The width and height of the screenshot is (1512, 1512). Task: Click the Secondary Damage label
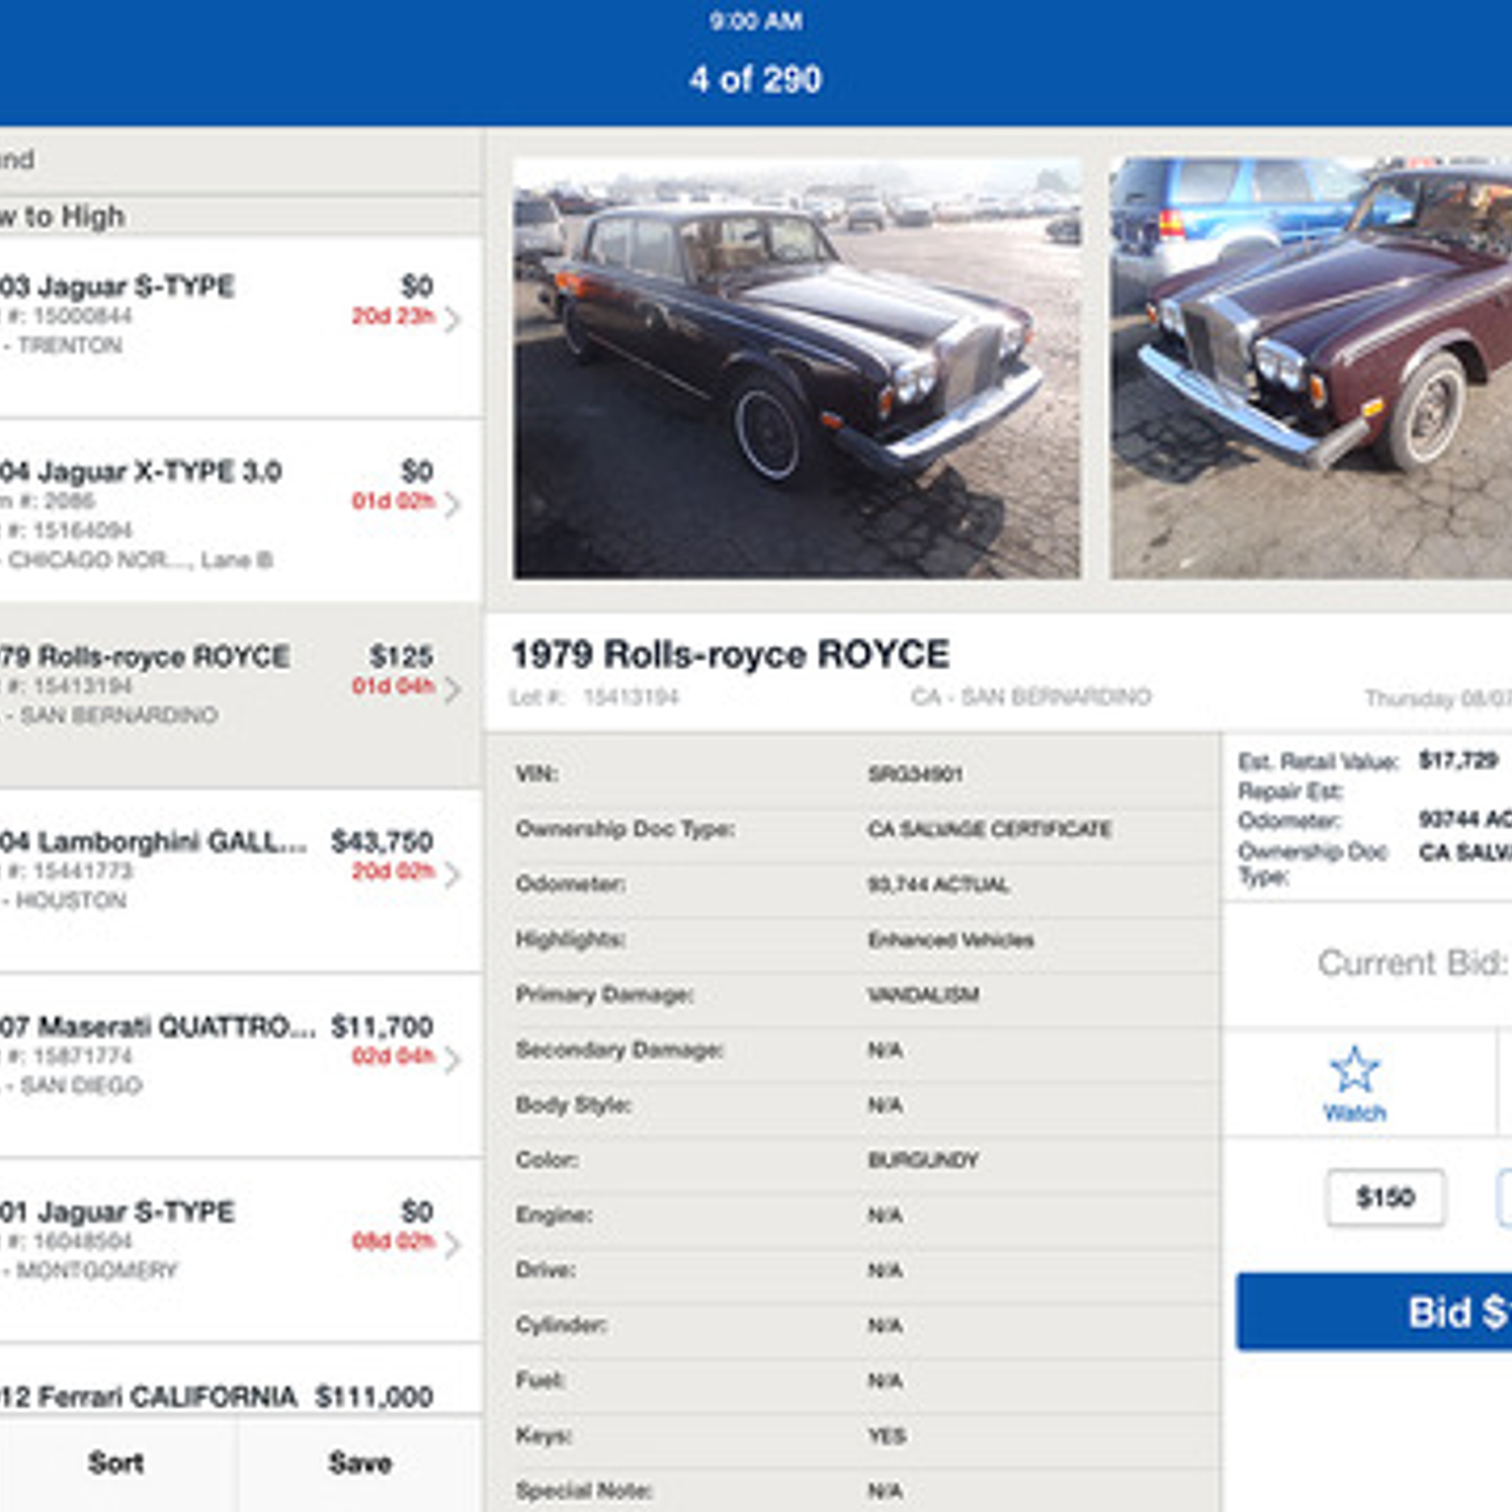(619, 1050)
